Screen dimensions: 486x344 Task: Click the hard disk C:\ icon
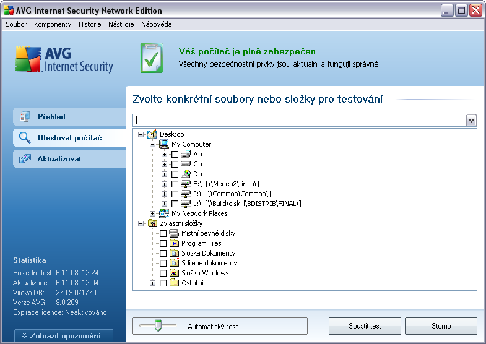(186, 163)
